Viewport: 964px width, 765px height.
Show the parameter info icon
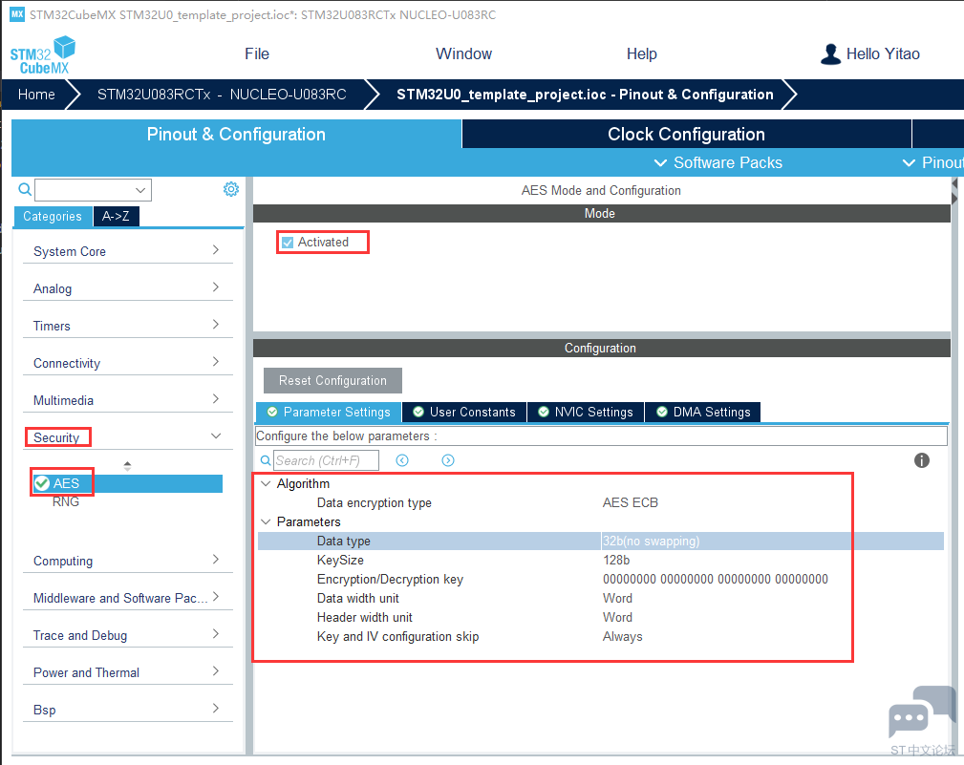coord(922,460)
